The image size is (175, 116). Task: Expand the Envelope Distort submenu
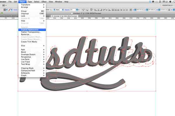(x=28, y=54)
